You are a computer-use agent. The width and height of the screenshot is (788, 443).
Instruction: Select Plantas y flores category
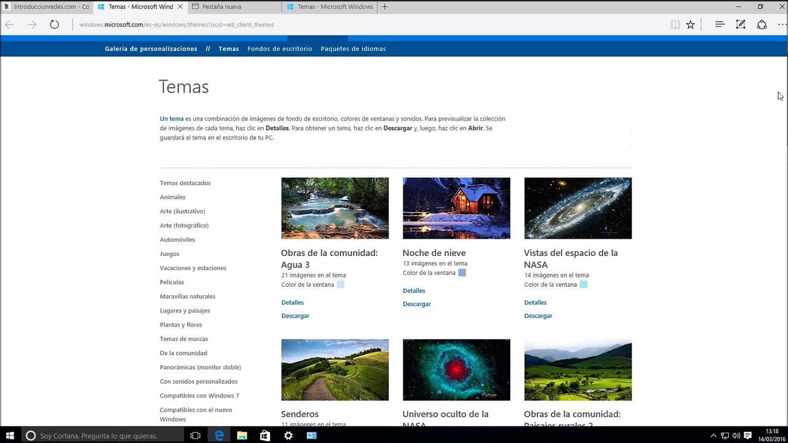pos(181,324)
